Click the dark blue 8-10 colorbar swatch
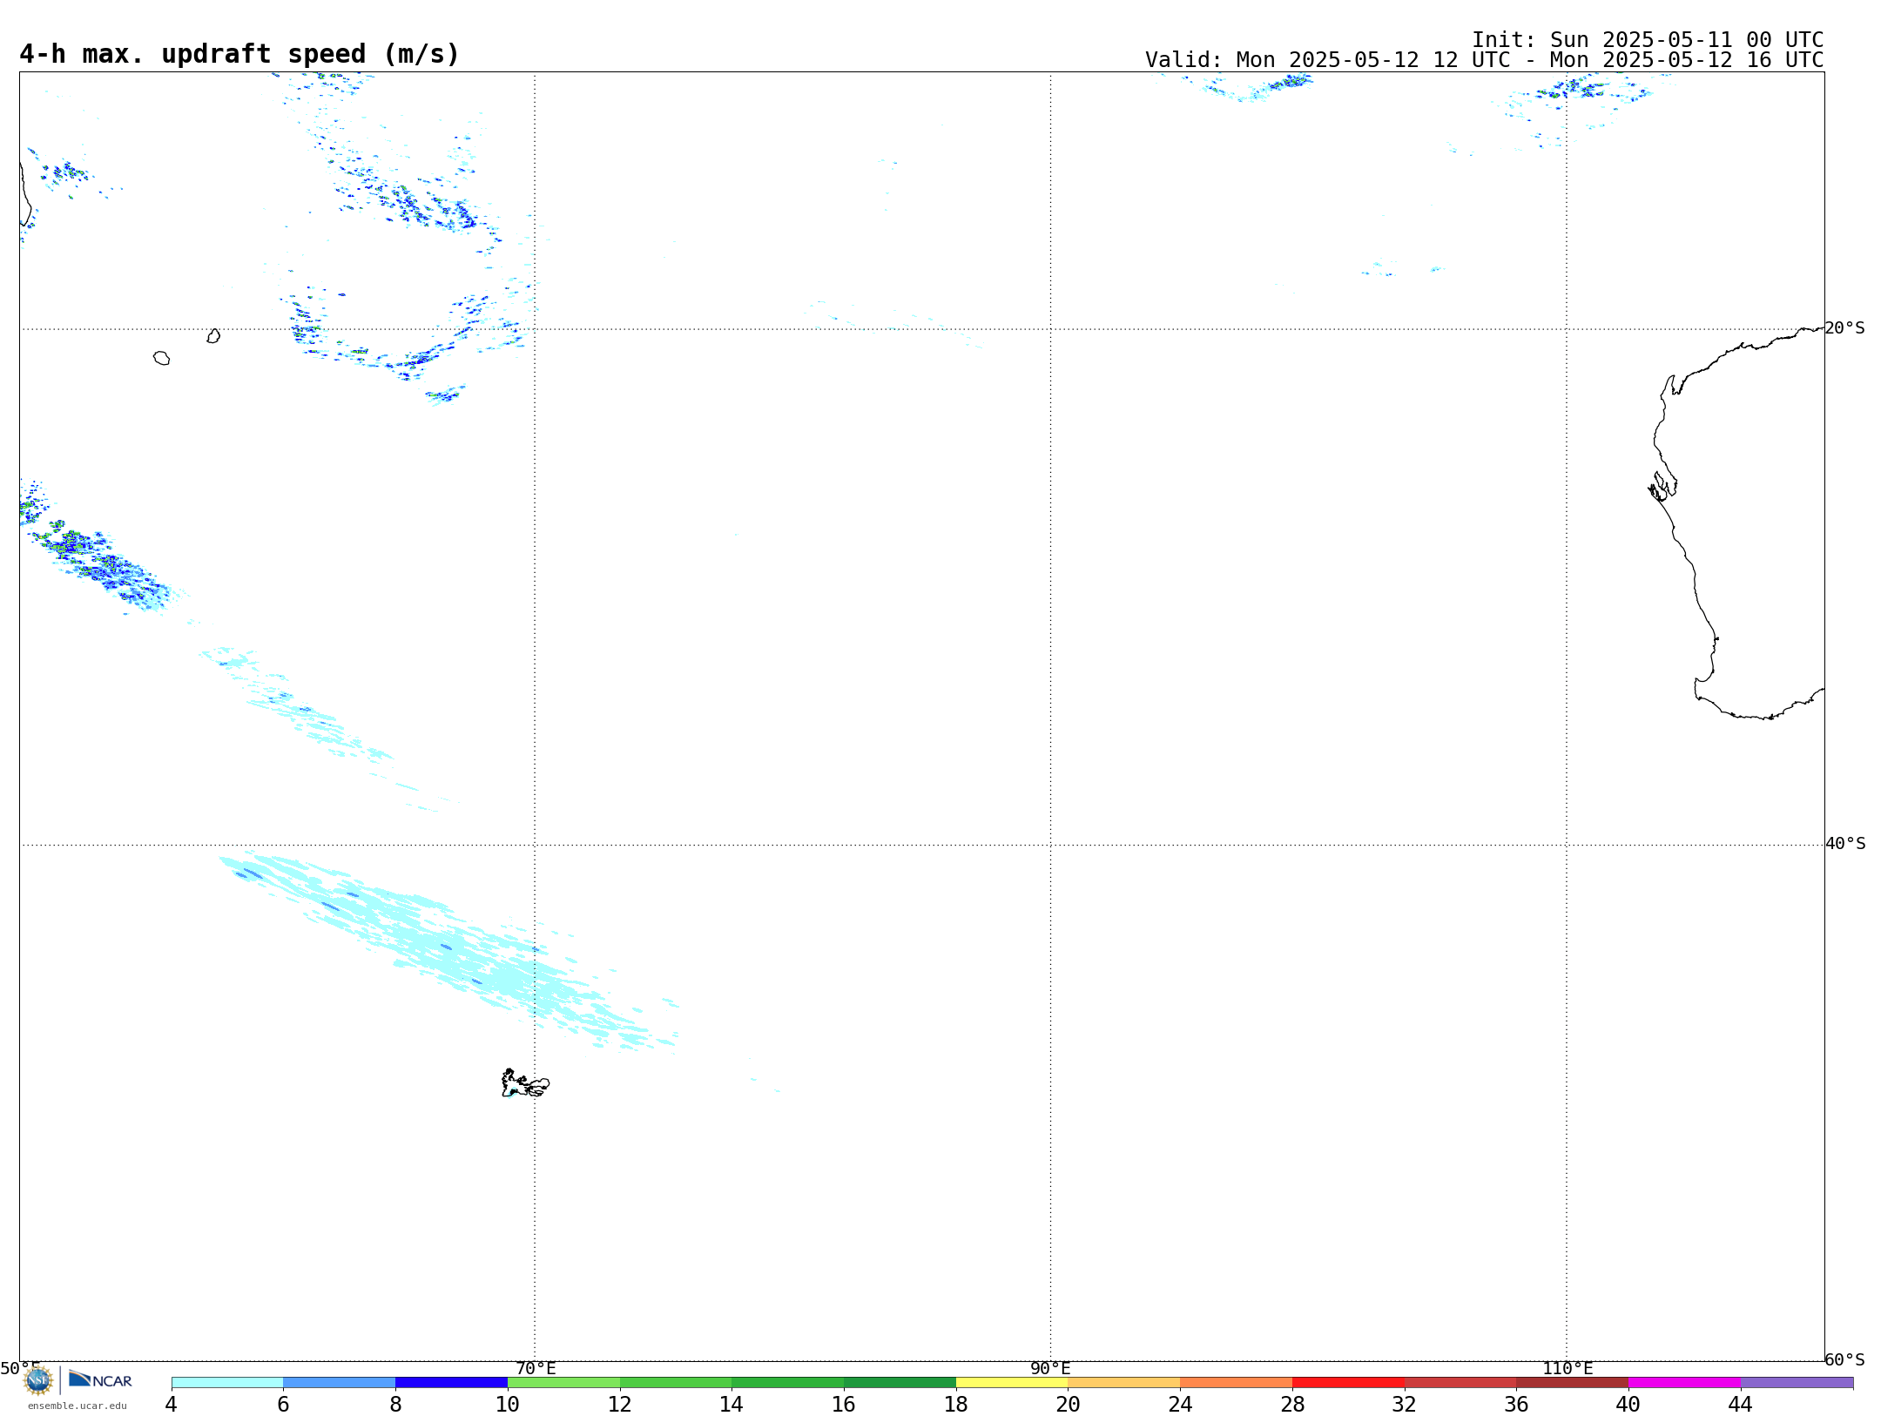 pyautogui.click(x=451, y=1383)
